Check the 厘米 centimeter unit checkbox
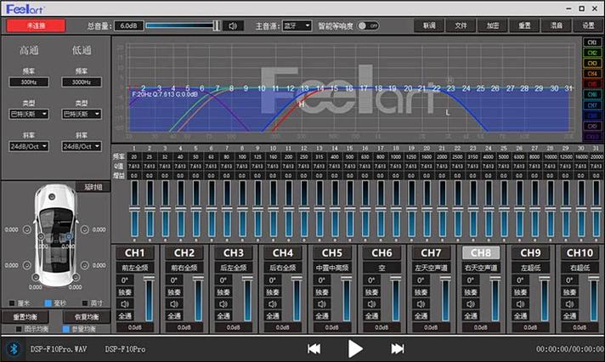The height and width of the screenshot is (362, 605). (12, 303)
